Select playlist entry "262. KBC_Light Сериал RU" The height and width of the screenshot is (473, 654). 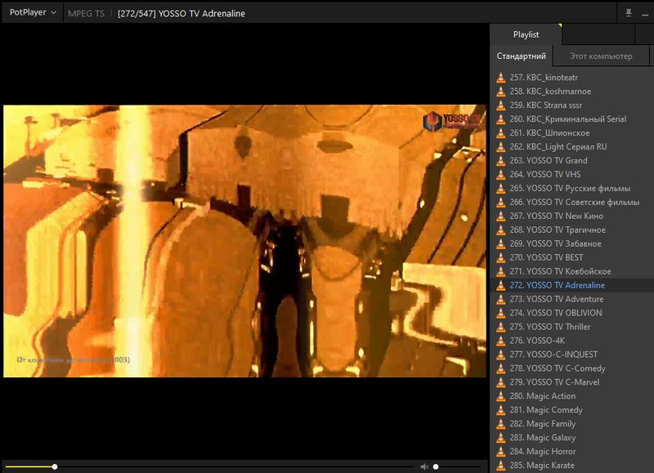point(572,147)
